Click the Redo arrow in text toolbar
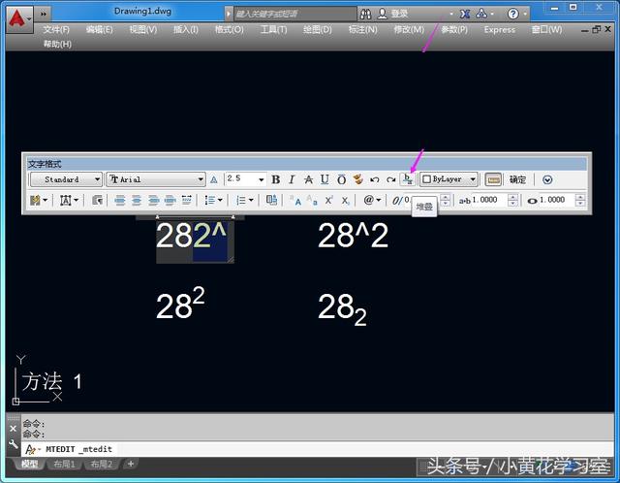The width and height of the screenshot is (620, 483). pyautogui.click(x=390, y=179)
